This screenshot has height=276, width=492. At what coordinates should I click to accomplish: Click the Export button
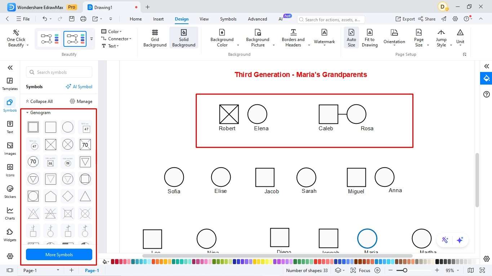(x=405, y=19)
